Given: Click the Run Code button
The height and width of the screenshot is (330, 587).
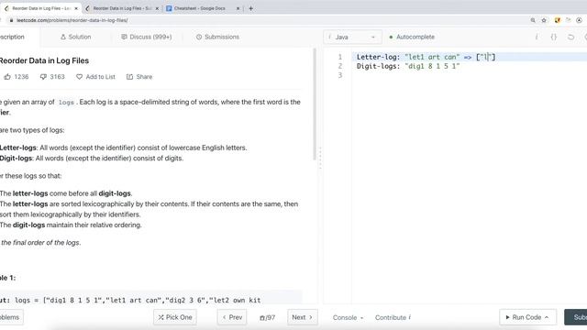Looking at the screenshot, I should [x=527, y=317].
